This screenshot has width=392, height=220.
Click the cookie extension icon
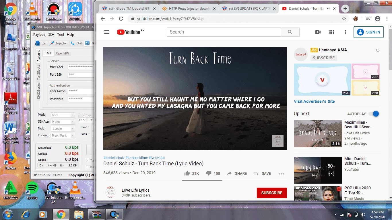pos(356,19)
